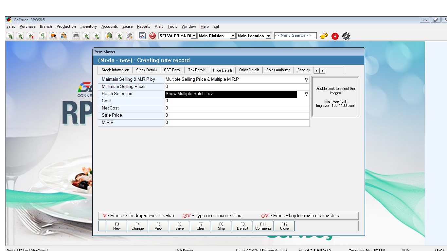Image resolution: width=447 pixels, height=251 pixels.
Task: Click the Menu Search input box
Action: [x=295, y=36]
